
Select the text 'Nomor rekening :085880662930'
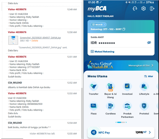[26, 104]
